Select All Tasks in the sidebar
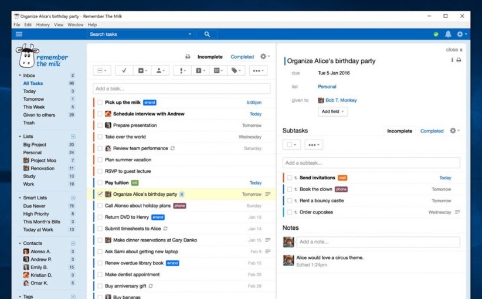The width and height of the screenshot is (482, 299). (x=33, y=83)
